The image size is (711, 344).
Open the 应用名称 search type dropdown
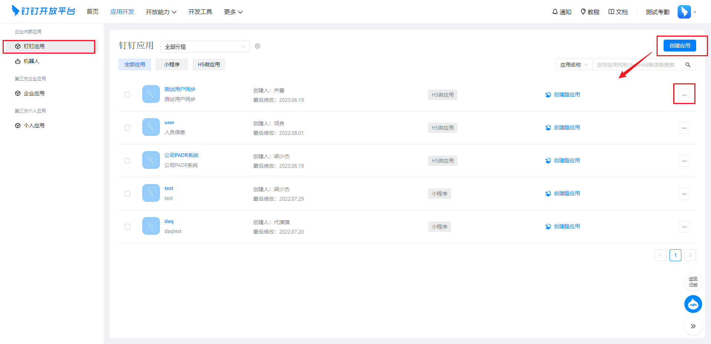click(574, 65)
